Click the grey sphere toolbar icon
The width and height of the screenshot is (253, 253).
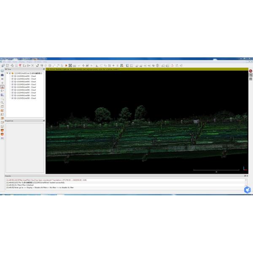point(157,65)
